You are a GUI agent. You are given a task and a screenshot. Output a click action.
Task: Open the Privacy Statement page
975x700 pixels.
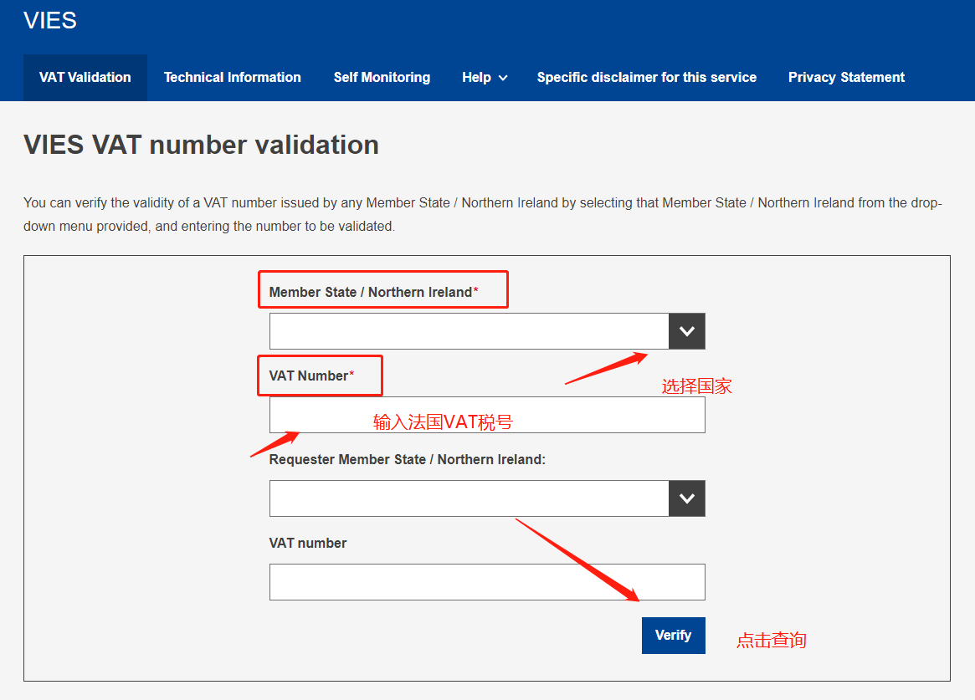[x=846, y=77]
